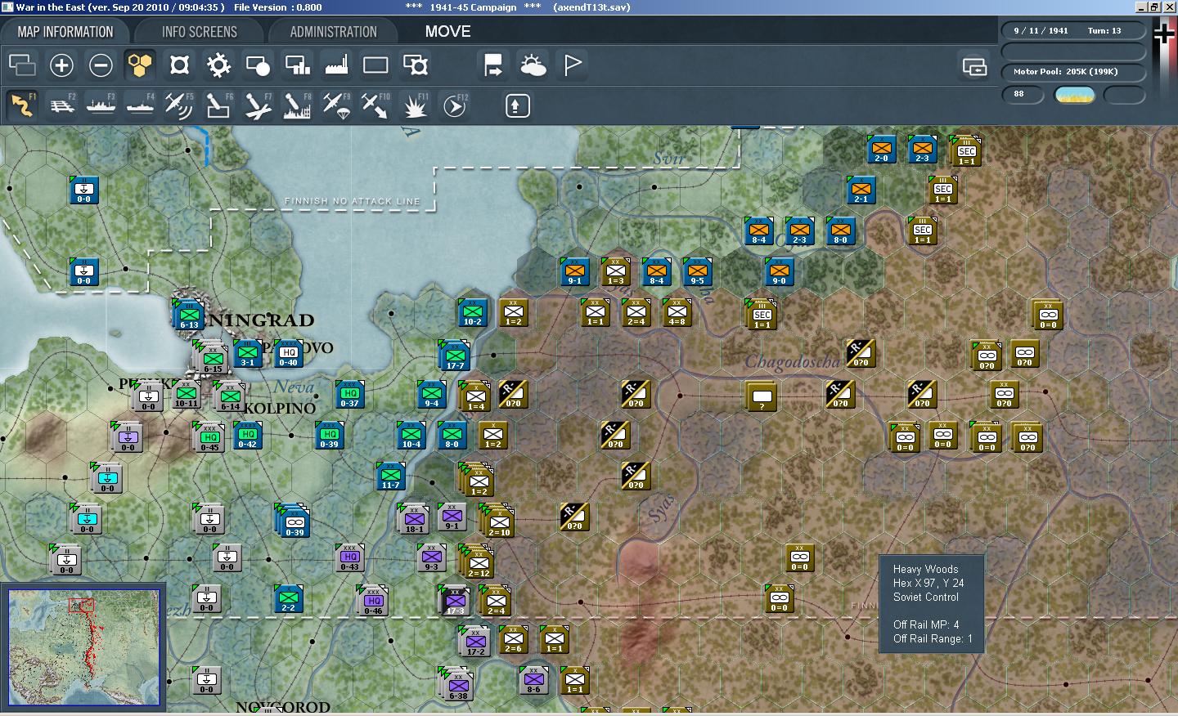1178x716 pixels.
Task: Select the HQ 0-45 unit counter
Action: 209,437
